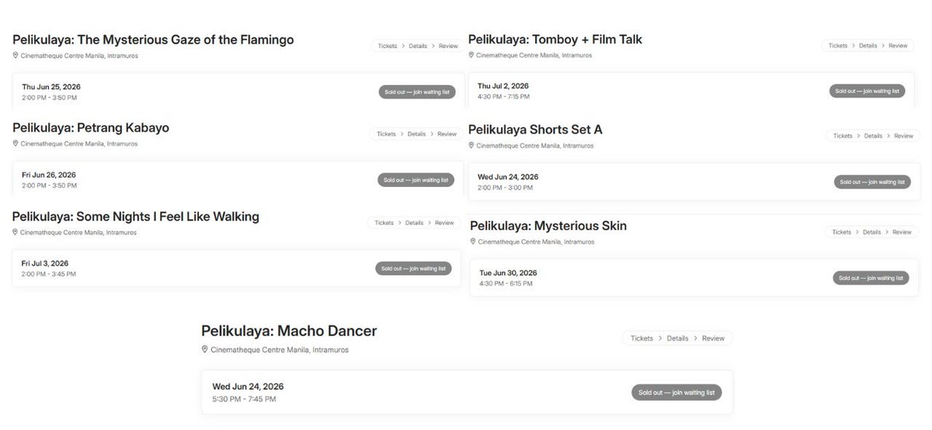Viewport: 932px width, 430px height.
Task: Click the date 'Tue Jun 30, 2026'
Action: 508,273
